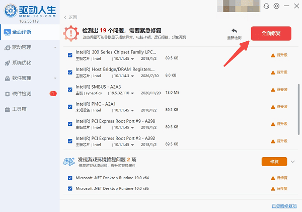Expand the 驱动管理 sidebar arrow
302x212 pixels.
[55, 47]
